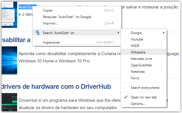Open the DriverHub article headline link

pyautogui.click(x=56, y=86)
